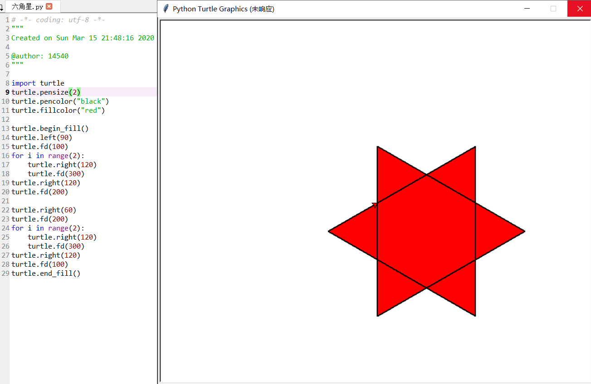Click the line 'turtle.pencolor("black")'
The width and height of the screenshot is (591, 384).
coord(60,101)
